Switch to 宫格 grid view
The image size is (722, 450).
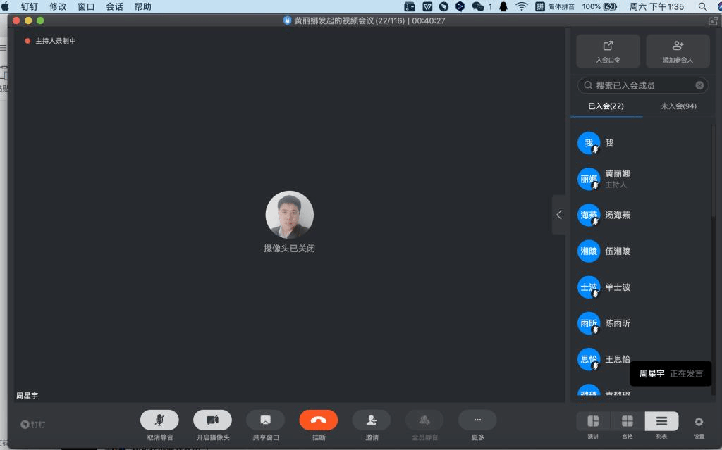tap(627, 421)
